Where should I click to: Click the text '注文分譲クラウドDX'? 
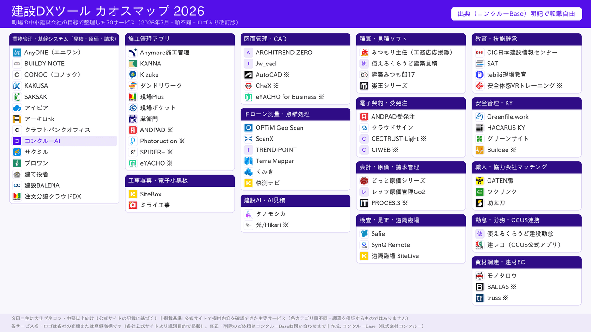(x=53, y=196)
